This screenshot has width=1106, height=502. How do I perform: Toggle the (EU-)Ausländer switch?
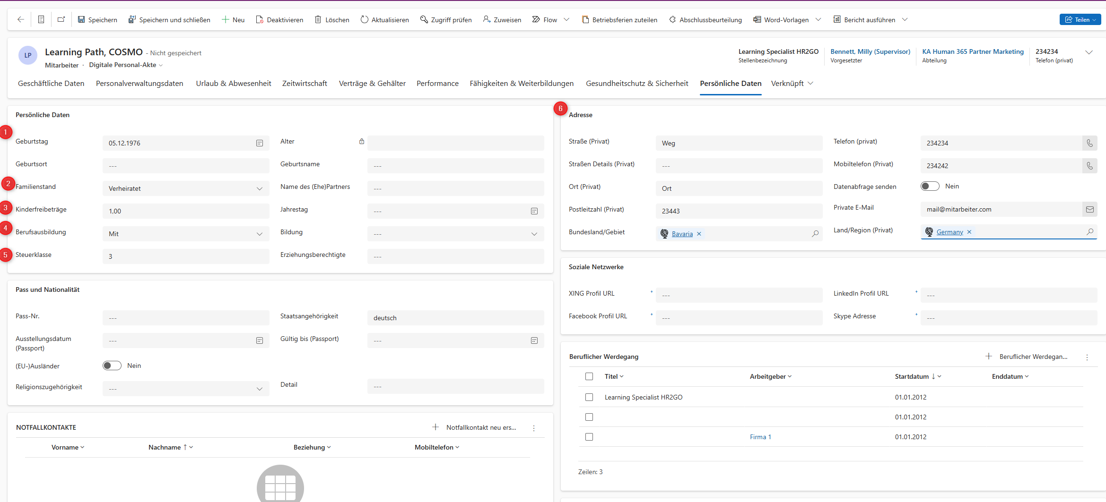coord(112,366)
